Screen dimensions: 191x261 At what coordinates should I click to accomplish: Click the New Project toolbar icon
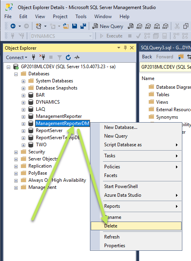[x=39, y=26]
